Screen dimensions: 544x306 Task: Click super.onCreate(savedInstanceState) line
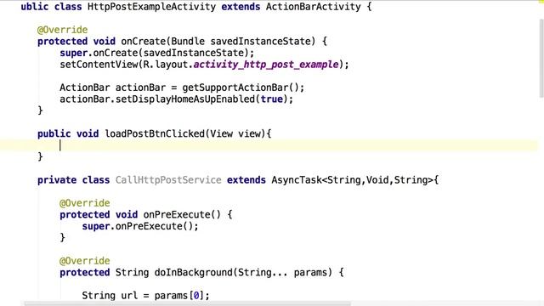pyautogui.click(x=156, y=53)
